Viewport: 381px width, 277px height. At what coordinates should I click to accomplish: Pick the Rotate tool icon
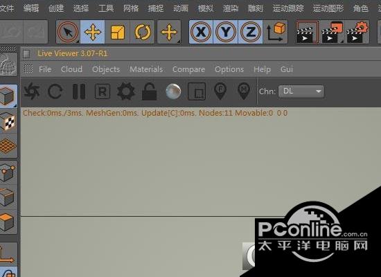tap(143, 32)
